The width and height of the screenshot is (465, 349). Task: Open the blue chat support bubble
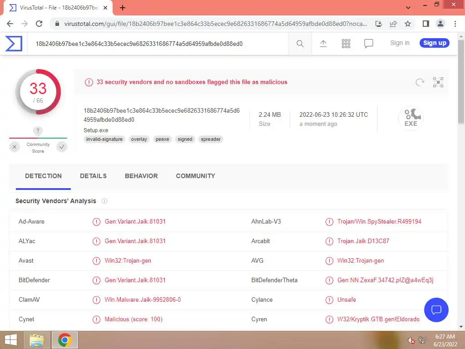436,310
